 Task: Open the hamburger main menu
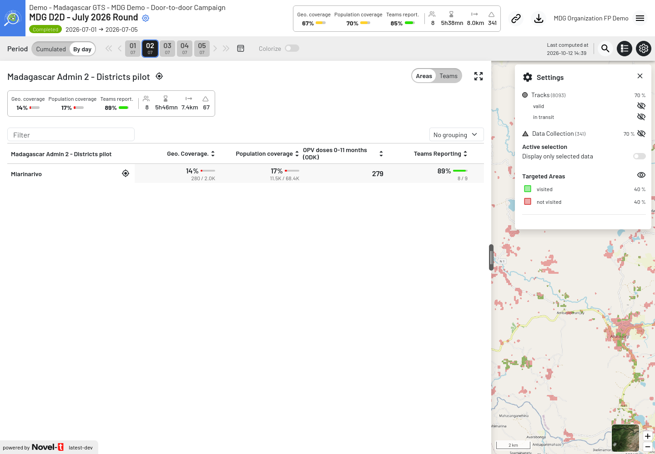(640, 18)
